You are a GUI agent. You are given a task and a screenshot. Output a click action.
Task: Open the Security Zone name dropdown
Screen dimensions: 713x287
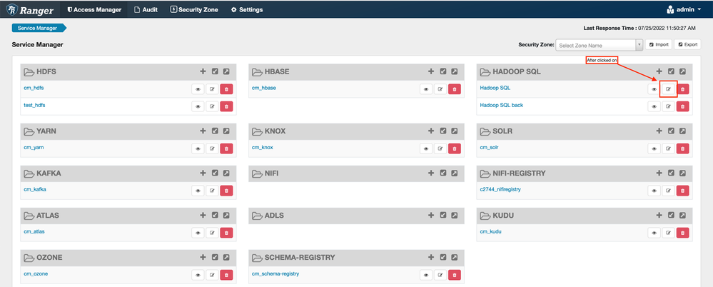(600, 45)
